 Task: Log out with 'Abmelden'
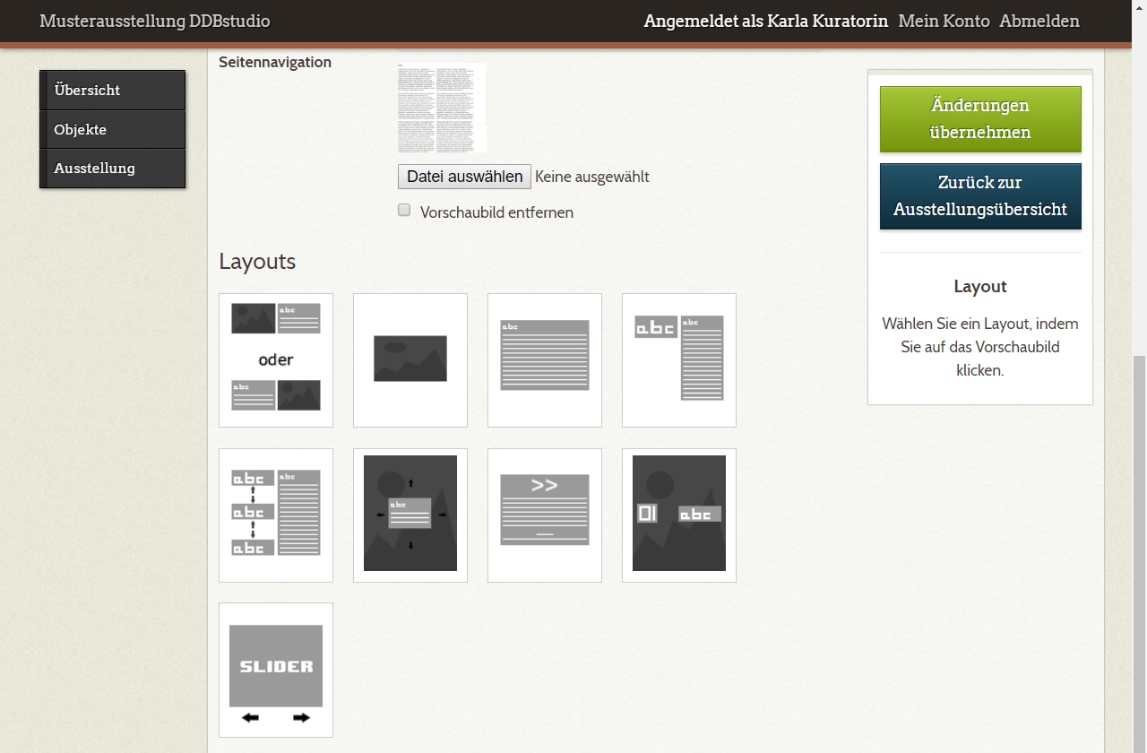(x=1039, y=21)
